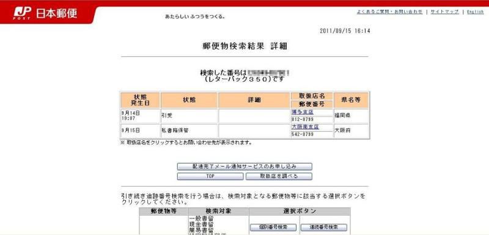The image size is (489, 235).
Task: Click the 郵便物検索結果 詳細 page heading
Action: pos(245,46)
